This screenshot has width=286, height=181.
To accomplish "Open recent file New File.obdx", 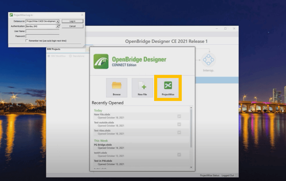I will [141, 116].
